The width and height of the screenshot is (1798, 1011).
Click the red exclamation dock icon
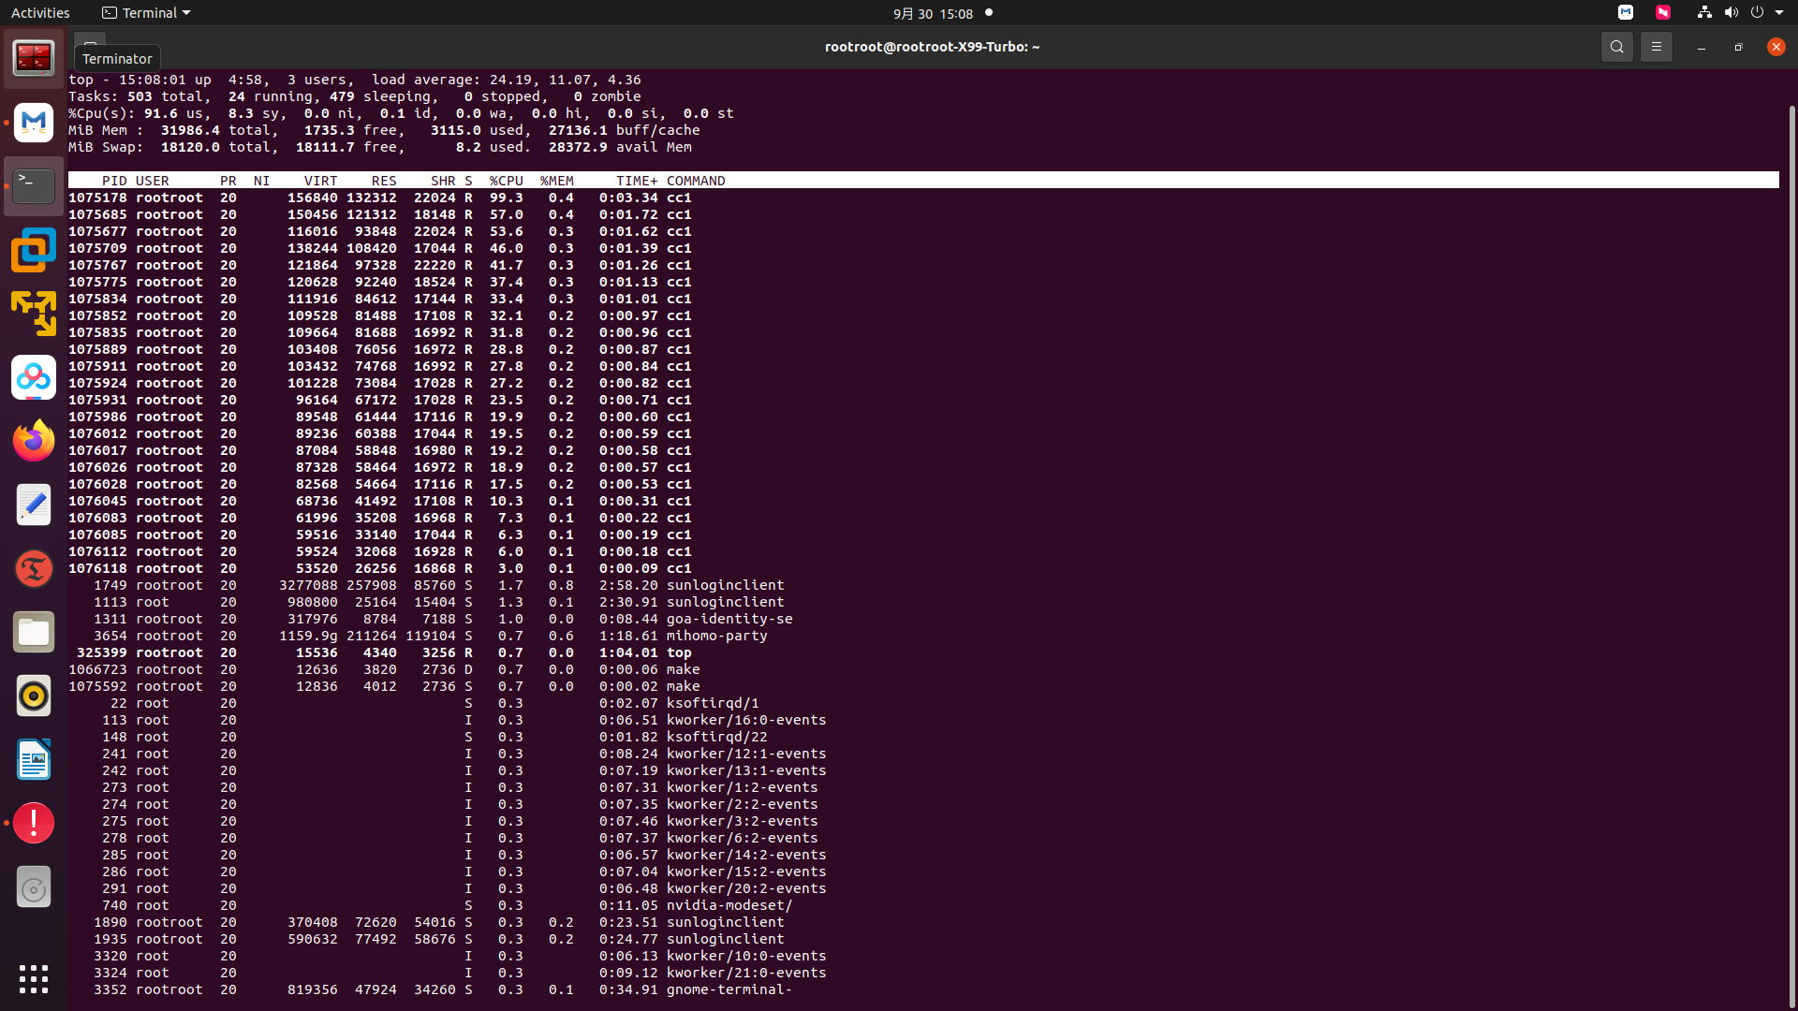34,824
